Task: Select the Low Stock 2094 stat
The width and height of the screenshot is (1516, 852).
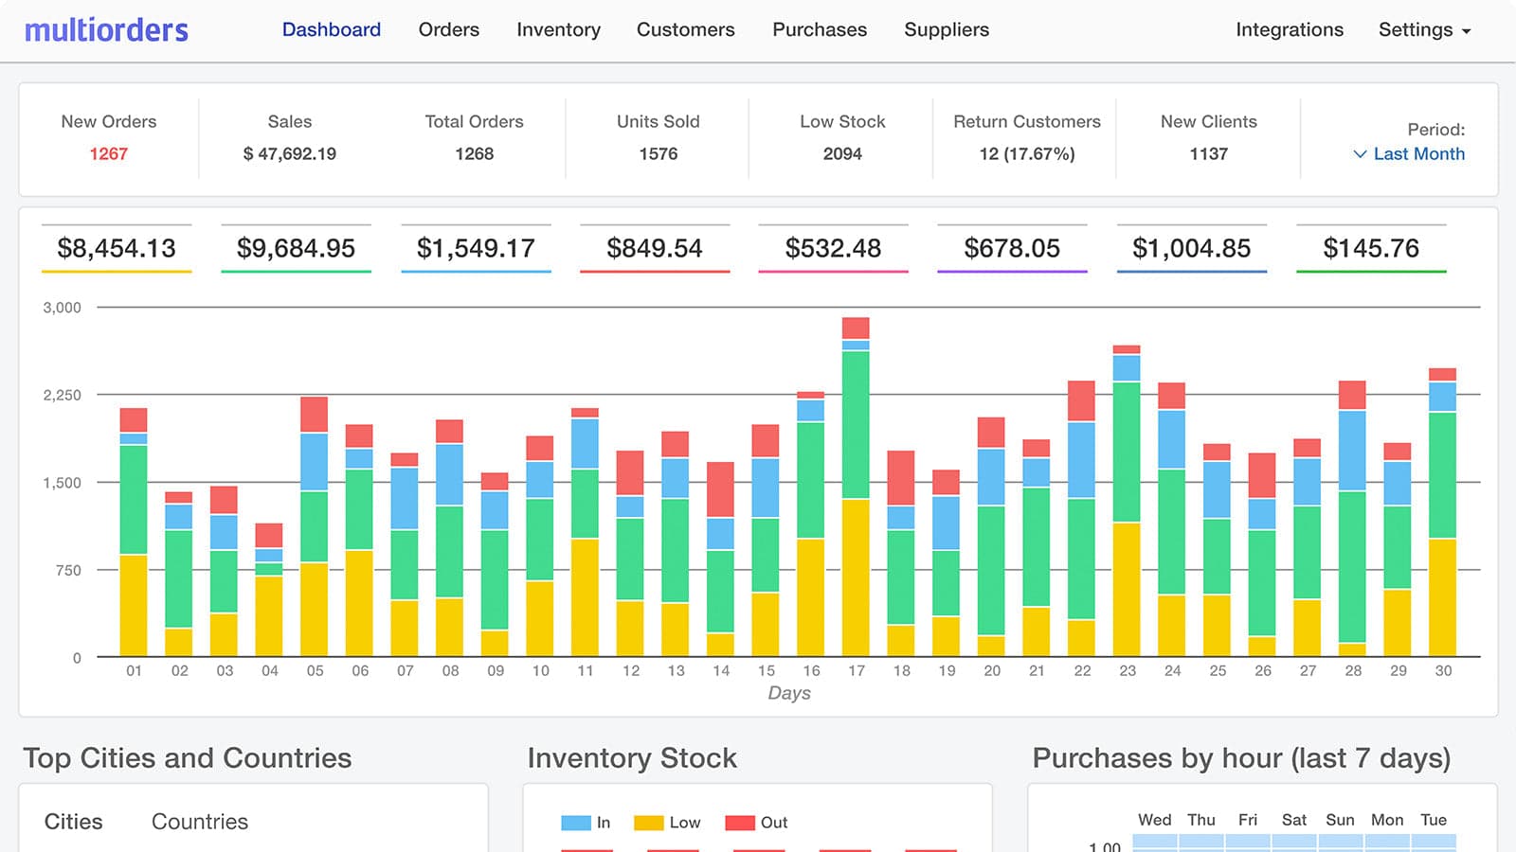Action: click(x=842, y=153)
